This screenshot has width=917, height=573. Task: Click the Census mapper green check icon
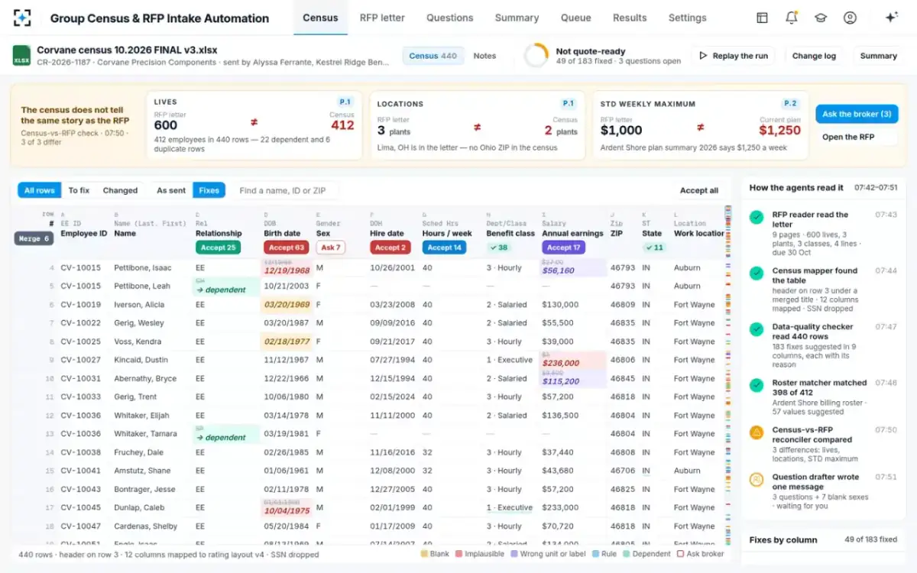pos(757,274)
